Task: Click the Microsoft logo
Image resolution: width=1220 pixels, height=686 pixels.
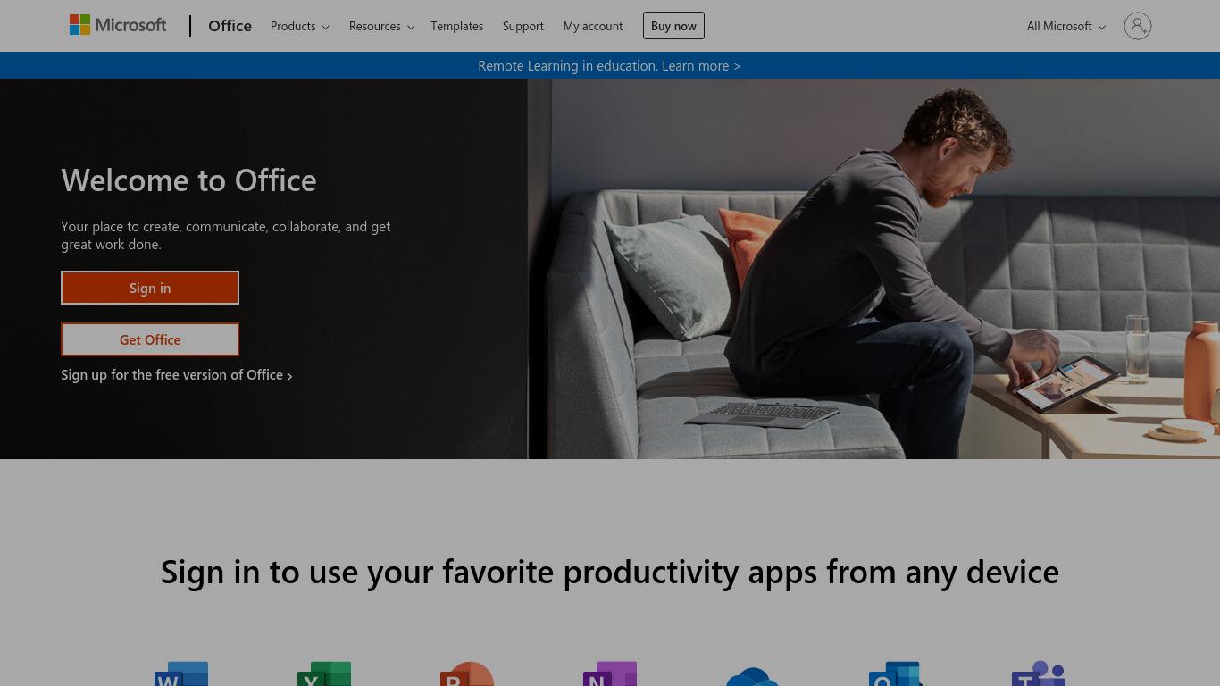Action: click(x=118, y=25)
